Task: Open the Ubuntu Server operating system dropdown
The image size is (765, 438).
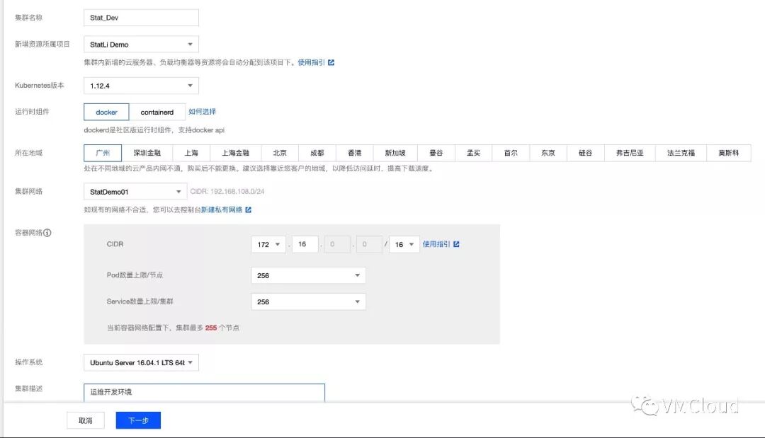Action: click(141, 362)
